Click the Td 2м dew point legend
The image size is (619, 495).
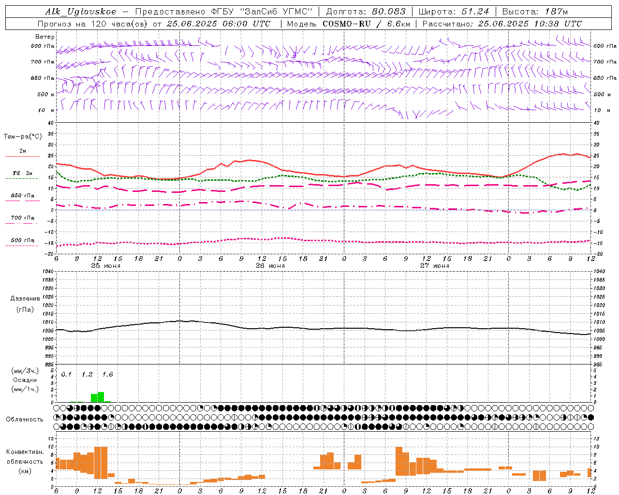pos(23,173)
